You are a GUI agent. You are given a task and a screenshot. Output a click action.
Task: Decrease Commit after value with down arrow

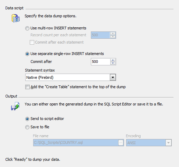[x=113, y=63]
